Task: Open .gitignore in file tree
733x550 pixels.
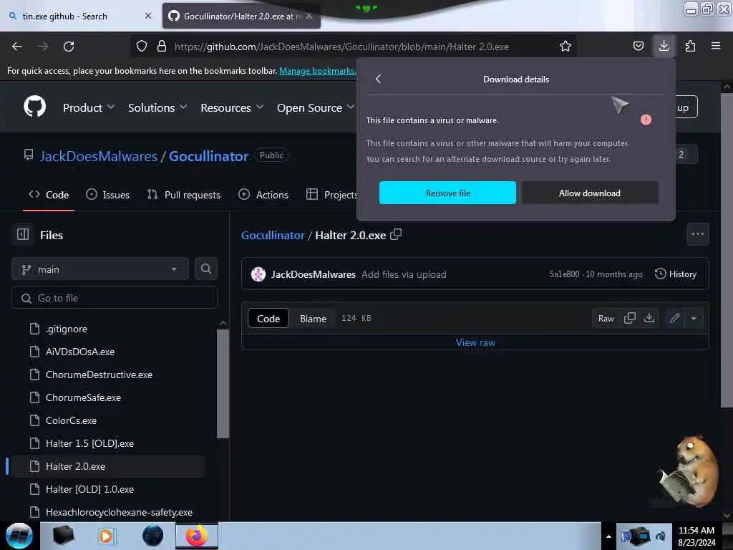Action: pos(67,329)
